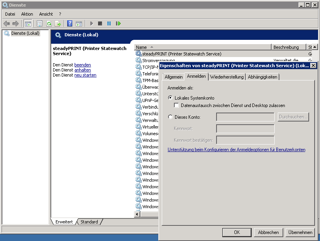
Task: Click the Stop service square icon
Action: [x=100, y=23]
